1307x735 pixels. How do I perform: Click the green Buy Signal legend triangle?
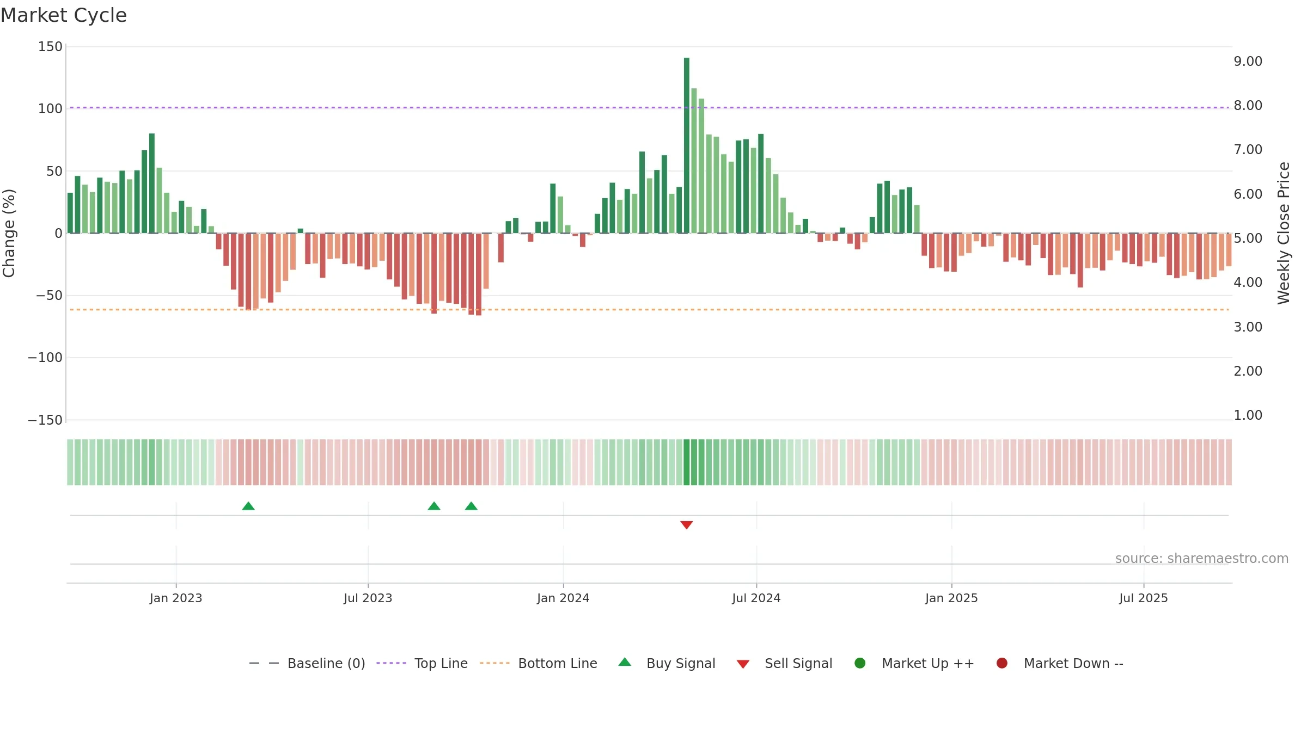[625, 662]
